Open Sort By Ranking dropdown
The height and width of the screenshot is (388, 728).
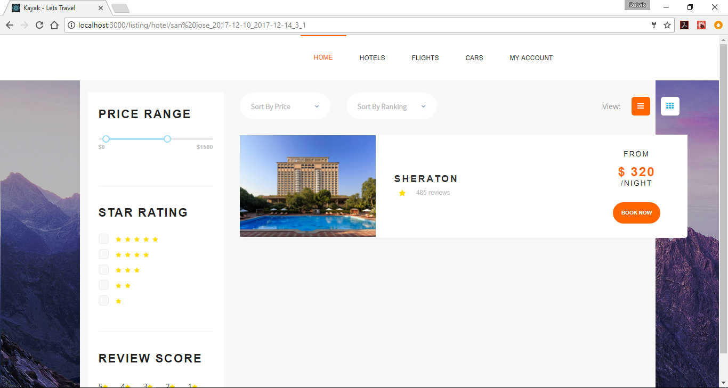point(392,106)
